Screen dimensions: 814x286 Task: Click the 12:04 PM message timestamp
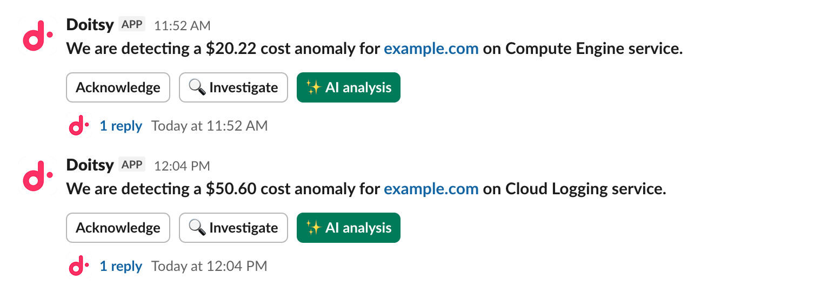(182, 166)
